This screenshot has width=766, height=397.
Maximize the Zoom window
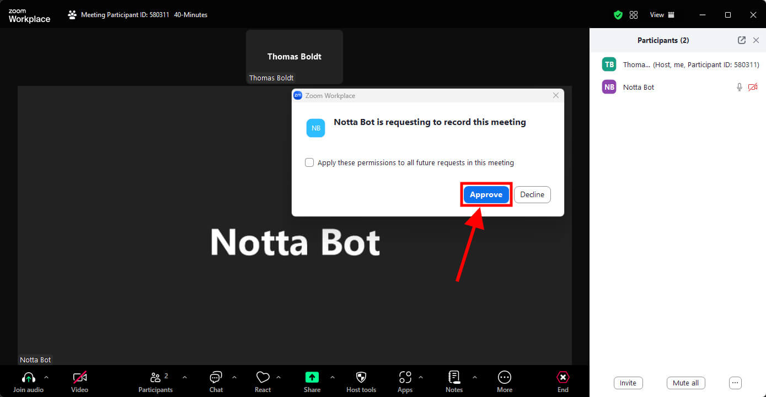(728, 15)
